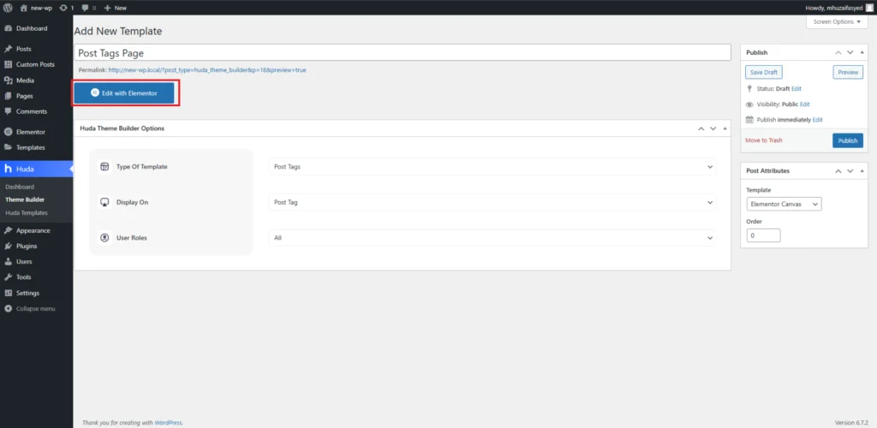Move the Post Attributes box up
The image size is (877, 428).
[x=838, y=171]
